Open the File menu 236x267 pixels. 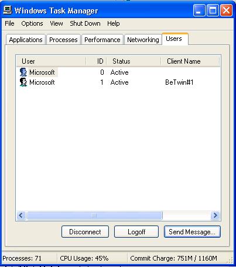pyautogui.click(x=9, y=23)
